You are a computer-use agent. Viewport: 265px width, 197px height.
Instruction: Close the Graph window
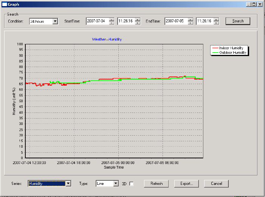(260, 5)
